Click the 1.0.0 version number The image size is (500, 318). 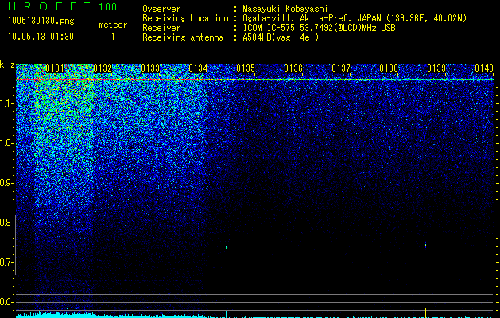(108, 7)
